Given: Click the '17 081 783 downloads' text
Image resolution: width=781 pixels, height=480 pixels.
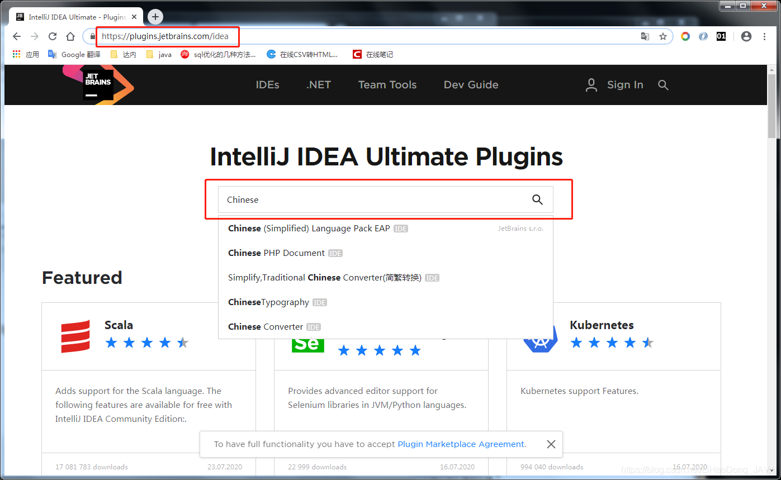Looking at the screenshot, I should 92,467.
